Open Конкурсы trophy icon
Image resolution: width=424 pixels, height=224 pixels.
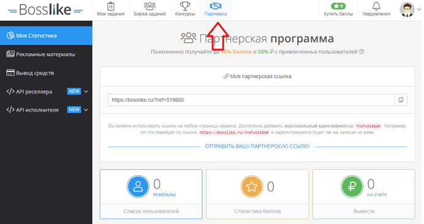[x=185, y=6]
